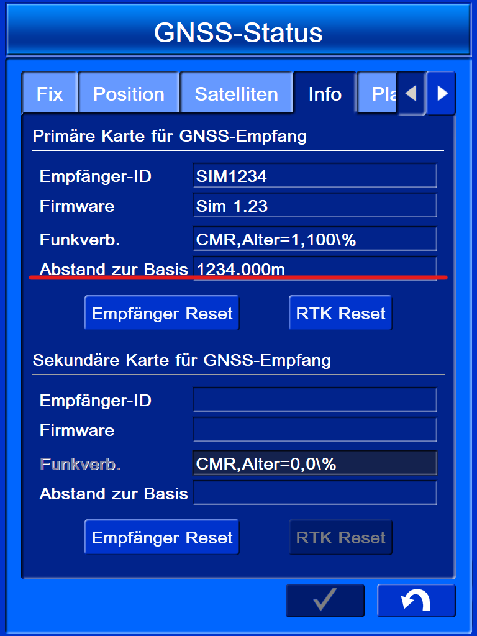The height and width of the screenshot is (636, 477).
Task: Open the partially visible Pla tab
Action: [379, 94]
